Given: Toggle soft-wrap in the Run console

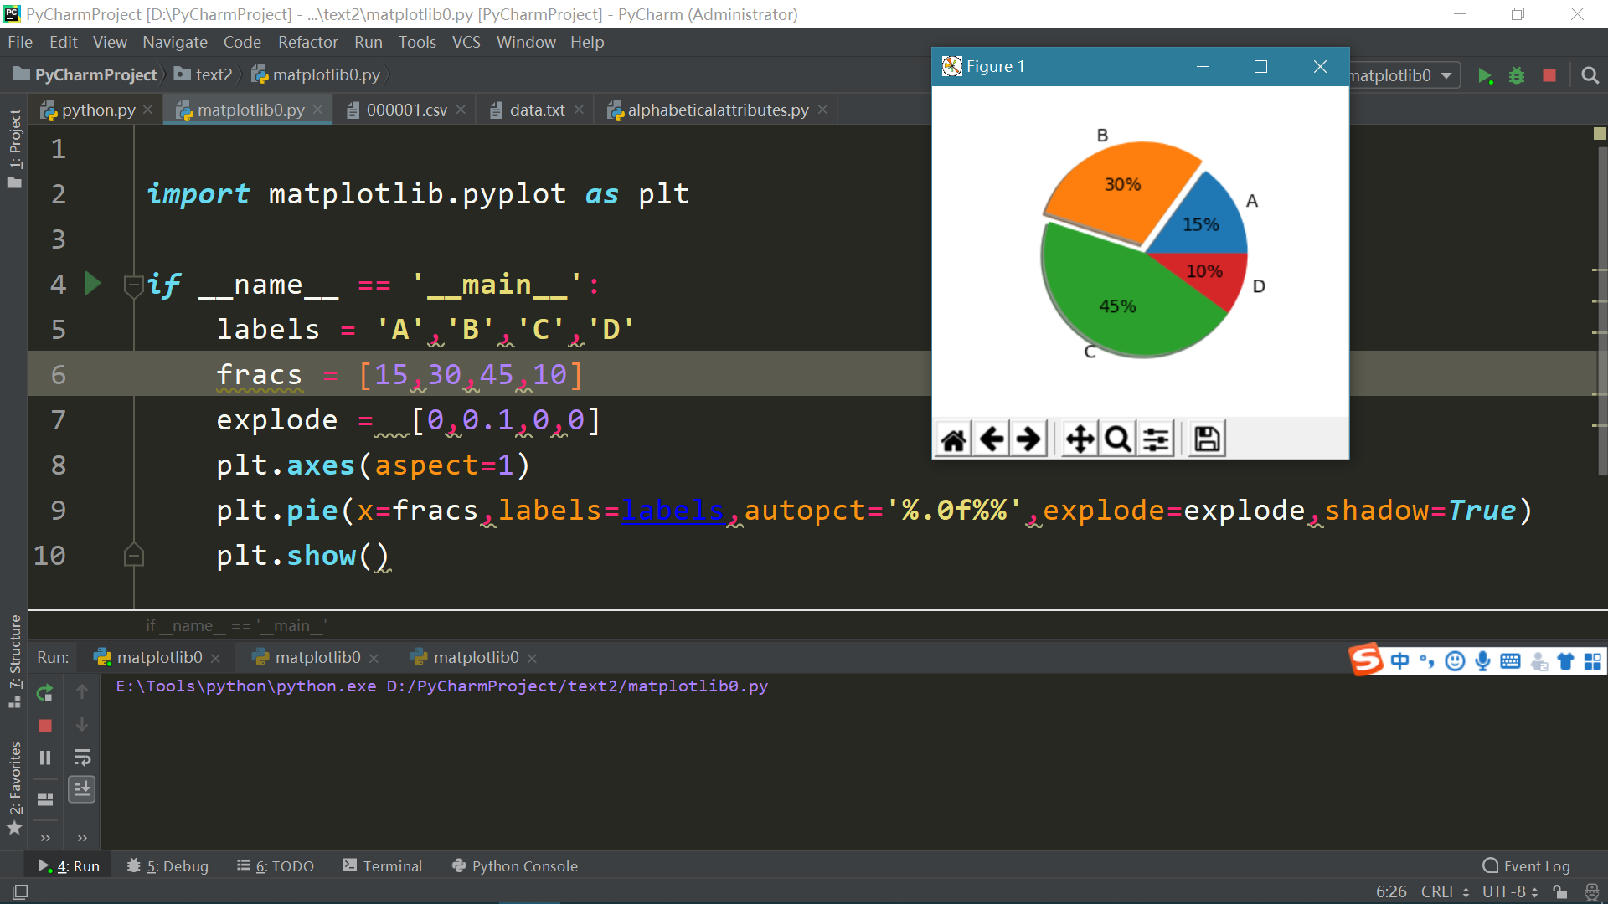Looking at the screenshot, I should (82, 758).
